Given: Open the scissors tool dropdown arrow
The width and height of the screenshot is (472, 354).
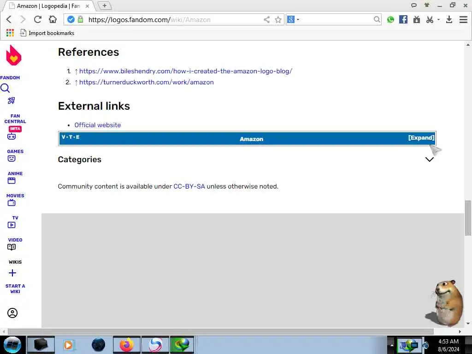Looking at the screenshot, I should pyautogui.click(x=439, y=19).
